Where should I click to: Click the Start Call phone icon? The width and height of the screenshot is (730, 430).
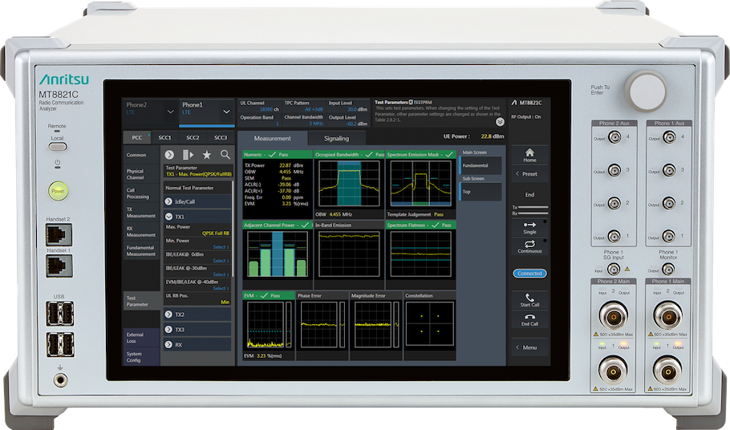pos(529,298)
